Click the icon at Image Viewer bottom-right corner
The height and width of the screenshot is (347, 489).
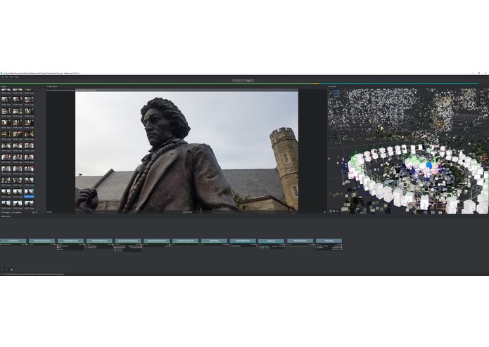(324, 212)
